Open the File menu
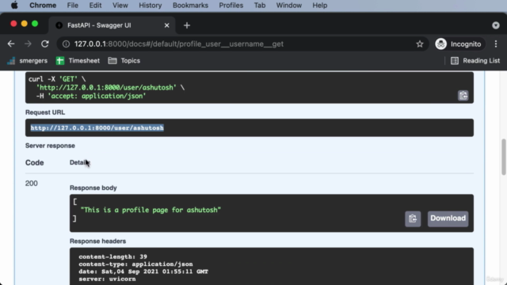The height and width of the screenshot is (285, 507). (72, 6)
